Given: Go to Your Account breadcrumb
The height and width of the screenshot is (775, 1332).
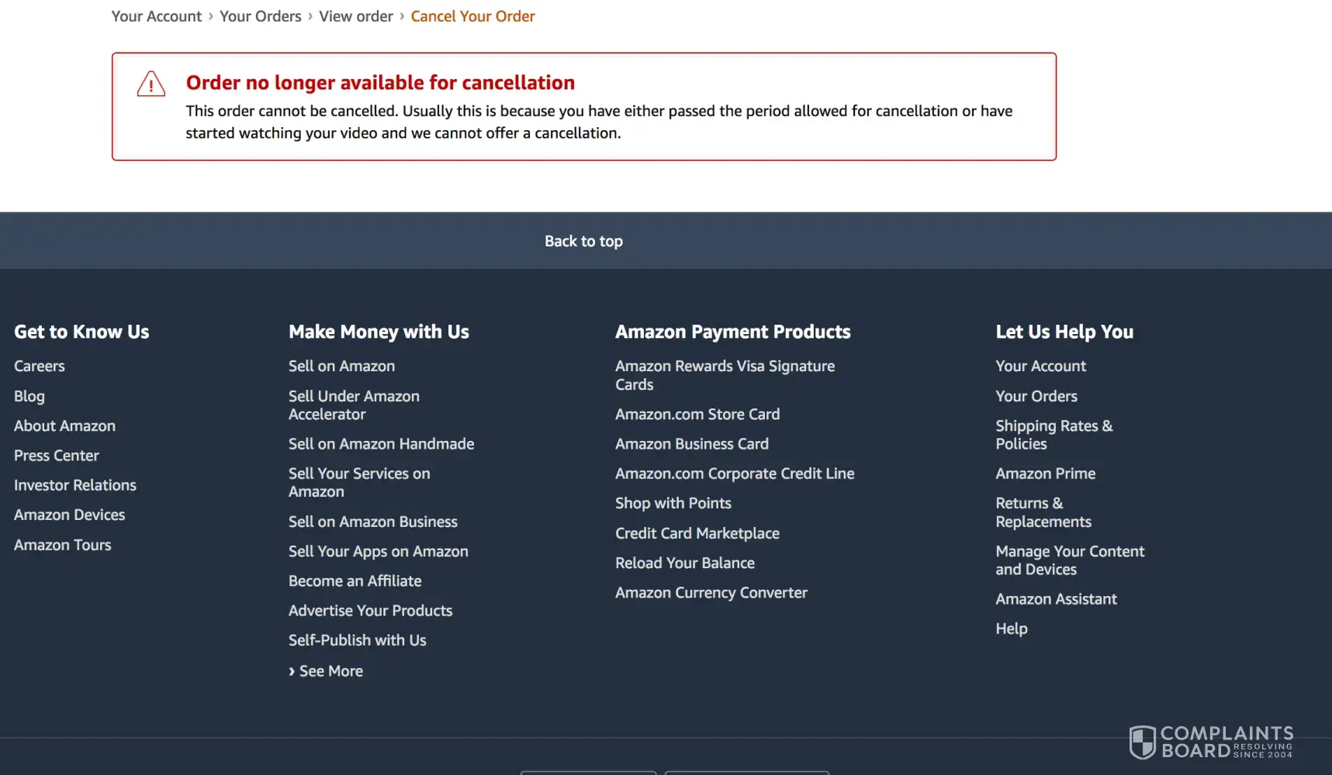Looking at the screenshot, I should pos(156,16).
